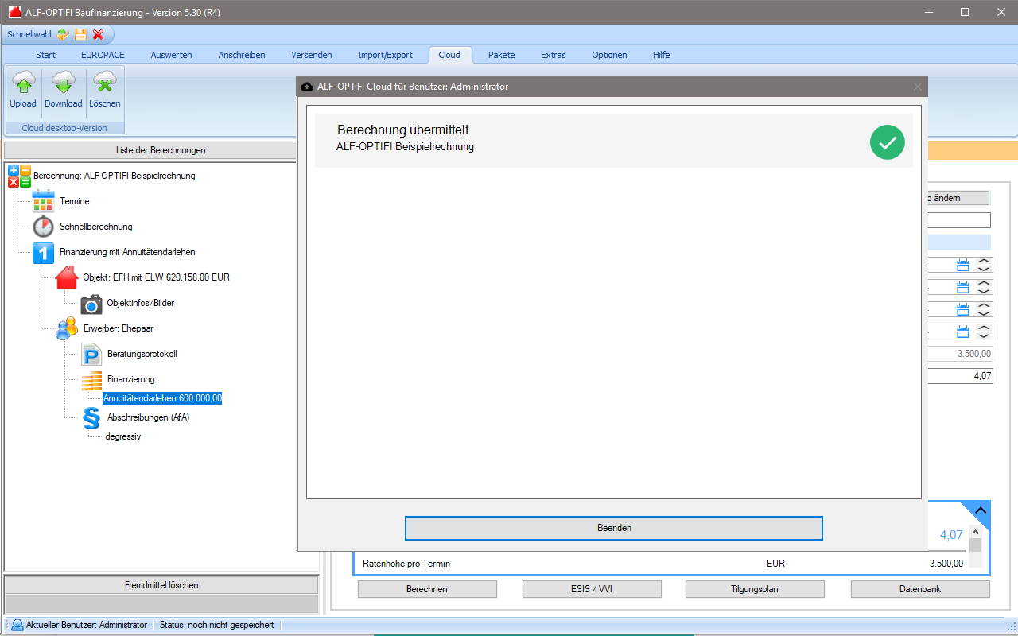Click the Berechnen button
This screenshot has height=636, width=1018.
click(x=427, y=589)
